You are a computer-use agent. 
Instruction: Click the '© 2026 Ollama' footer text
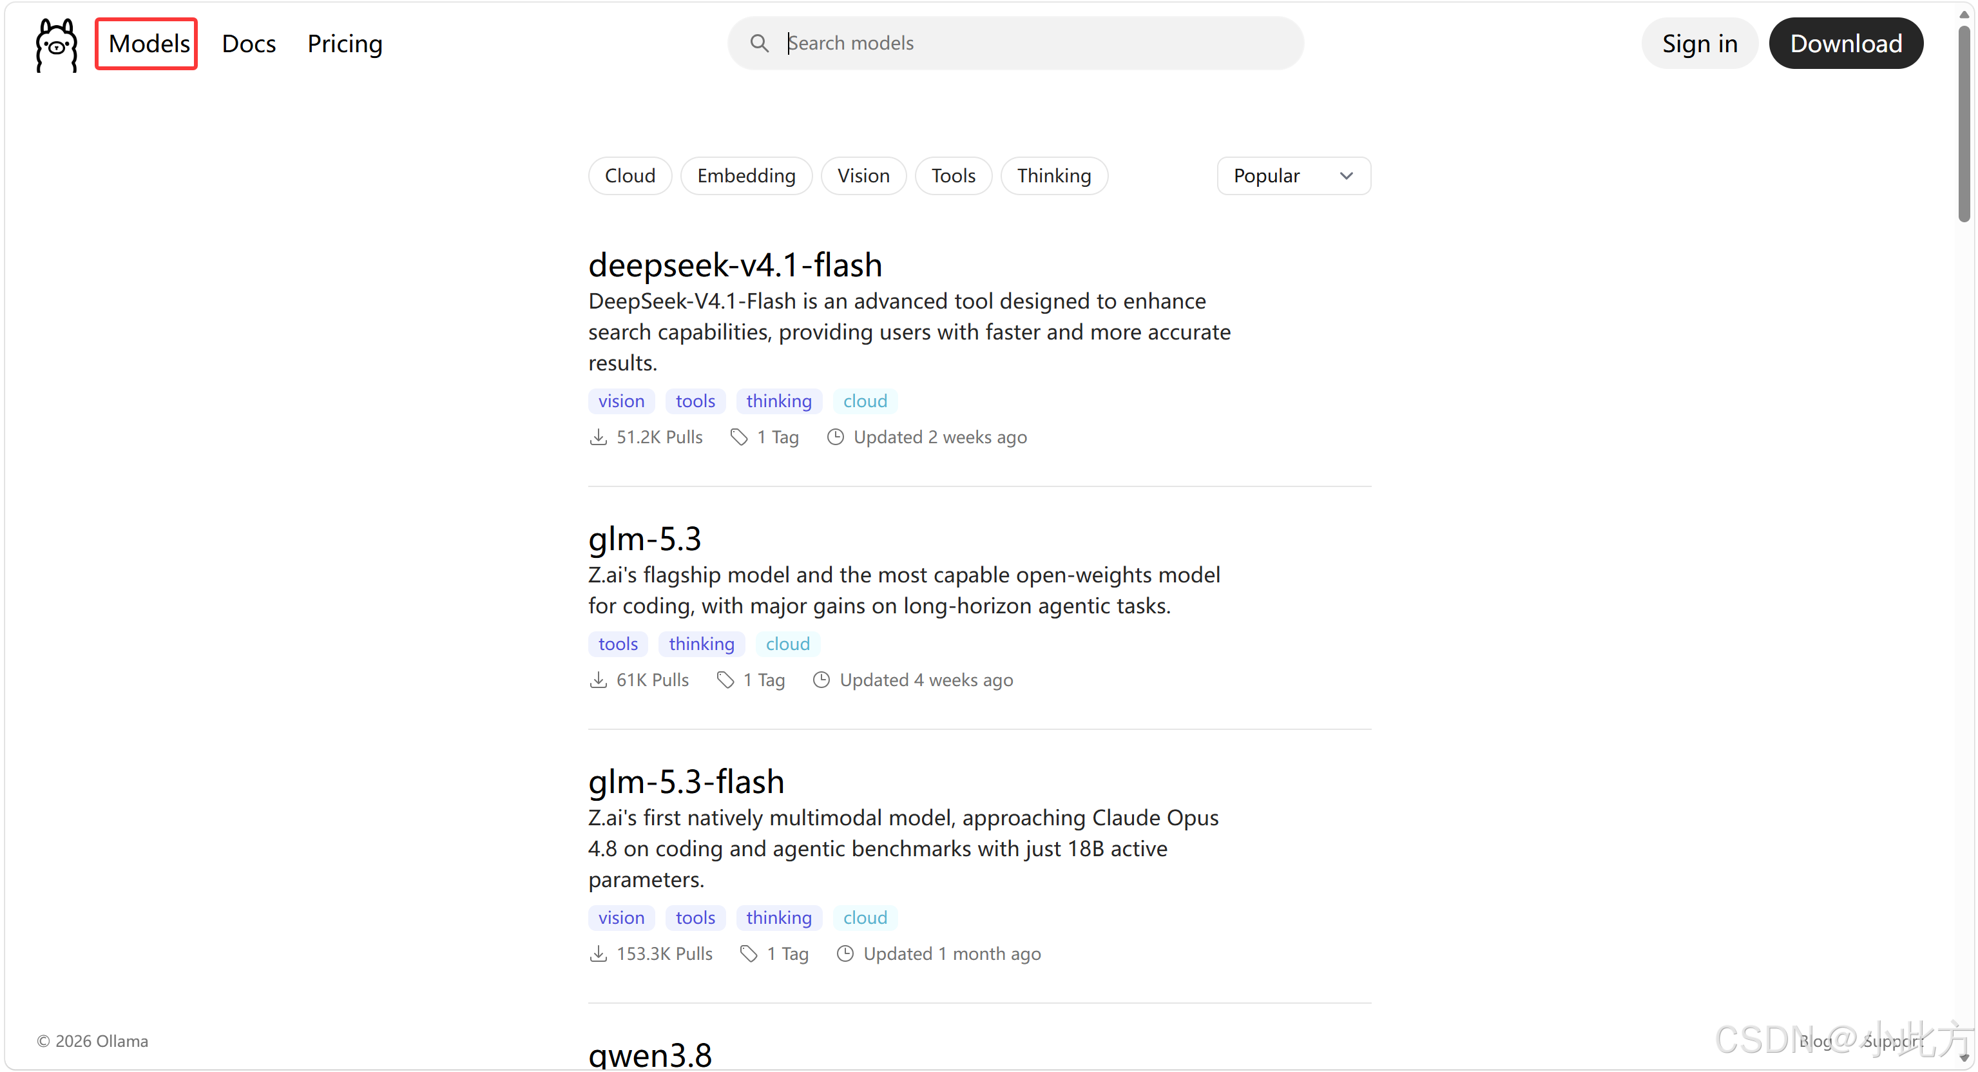tap(93, 1041)
